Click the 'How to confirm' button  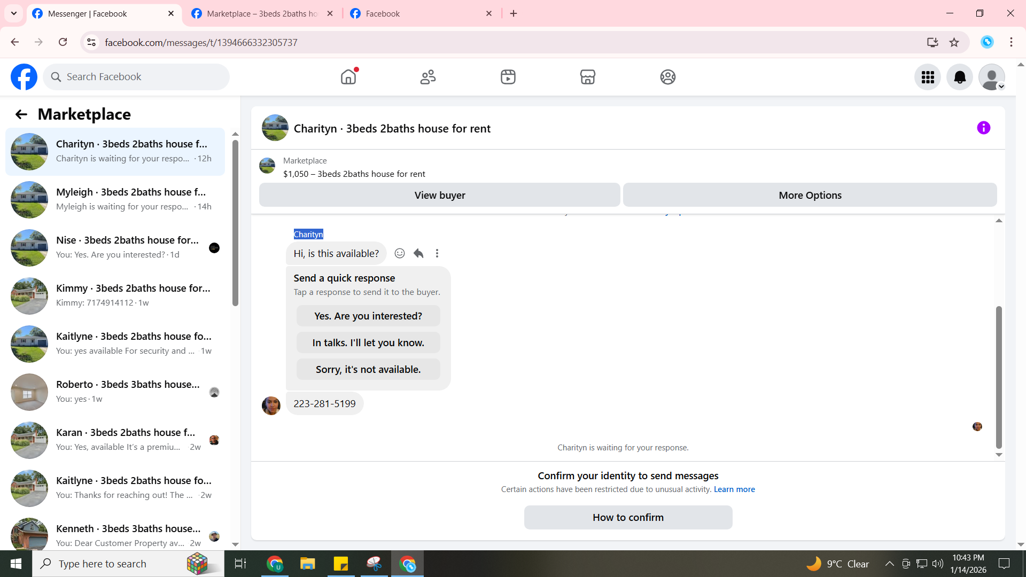628,517
